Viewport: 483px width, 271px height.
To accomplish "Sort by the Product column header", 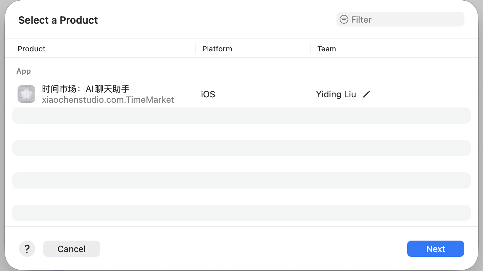I will pos(31,49).
